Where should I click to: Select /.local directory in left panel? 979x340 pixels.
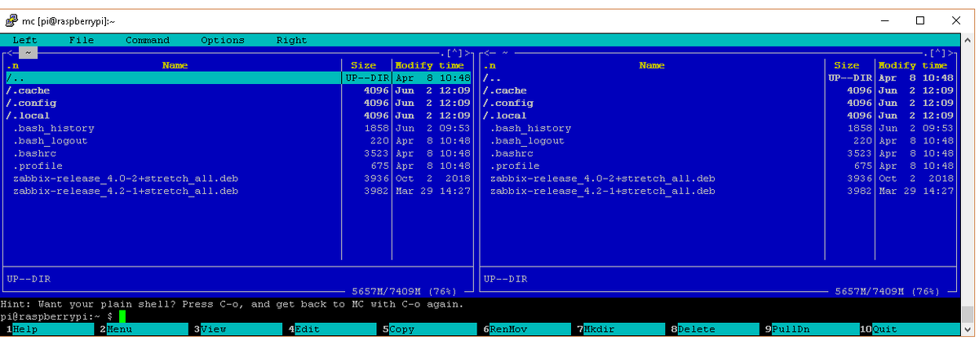coord(238,116)
